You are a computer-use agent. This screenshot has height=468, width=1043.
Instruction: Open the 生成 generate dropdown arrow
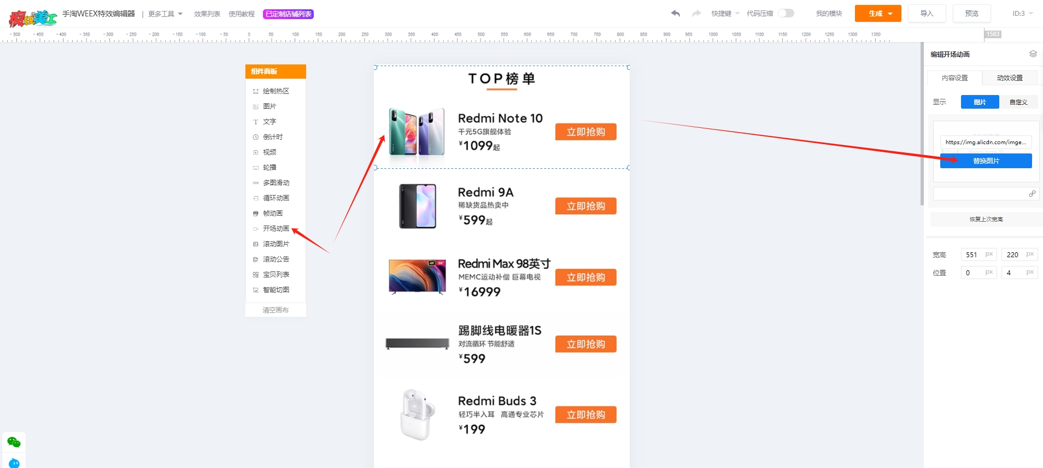890,14
